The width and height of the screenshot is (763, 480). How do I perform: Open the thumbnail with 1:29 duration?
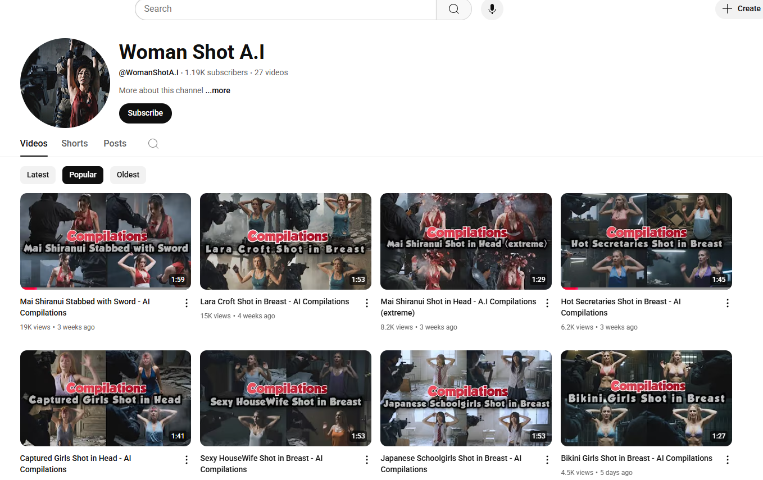pyautogui.click(x=466, y=241)
